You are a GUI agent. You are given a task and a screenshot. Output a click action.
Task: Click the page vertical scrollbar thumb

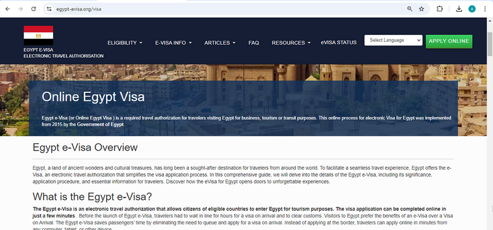pyautogui.click(x=490, y=44)
